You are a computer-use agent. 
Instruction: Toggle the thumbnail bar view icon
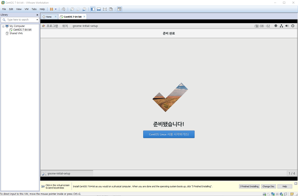click(x=99, y=9)
